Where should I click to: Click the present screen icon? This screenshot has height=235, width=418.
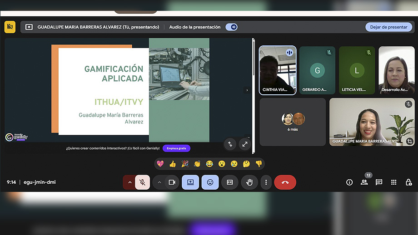click(190, 182)
